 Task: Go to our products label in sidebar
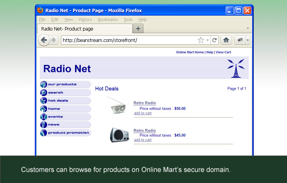pyautogui.click(x=62, y=84)
